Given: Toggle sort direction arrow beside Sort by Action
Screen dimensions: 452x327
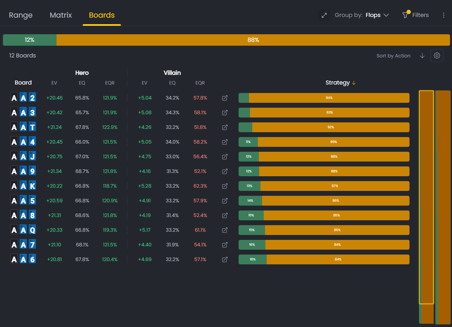Looking at the screenshot, I should [x=422, y=55].
